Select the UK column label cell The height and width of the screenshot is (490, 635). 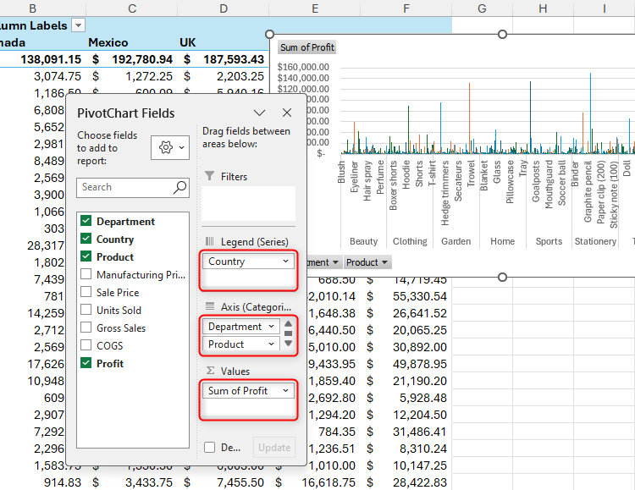tap(224, 42)
